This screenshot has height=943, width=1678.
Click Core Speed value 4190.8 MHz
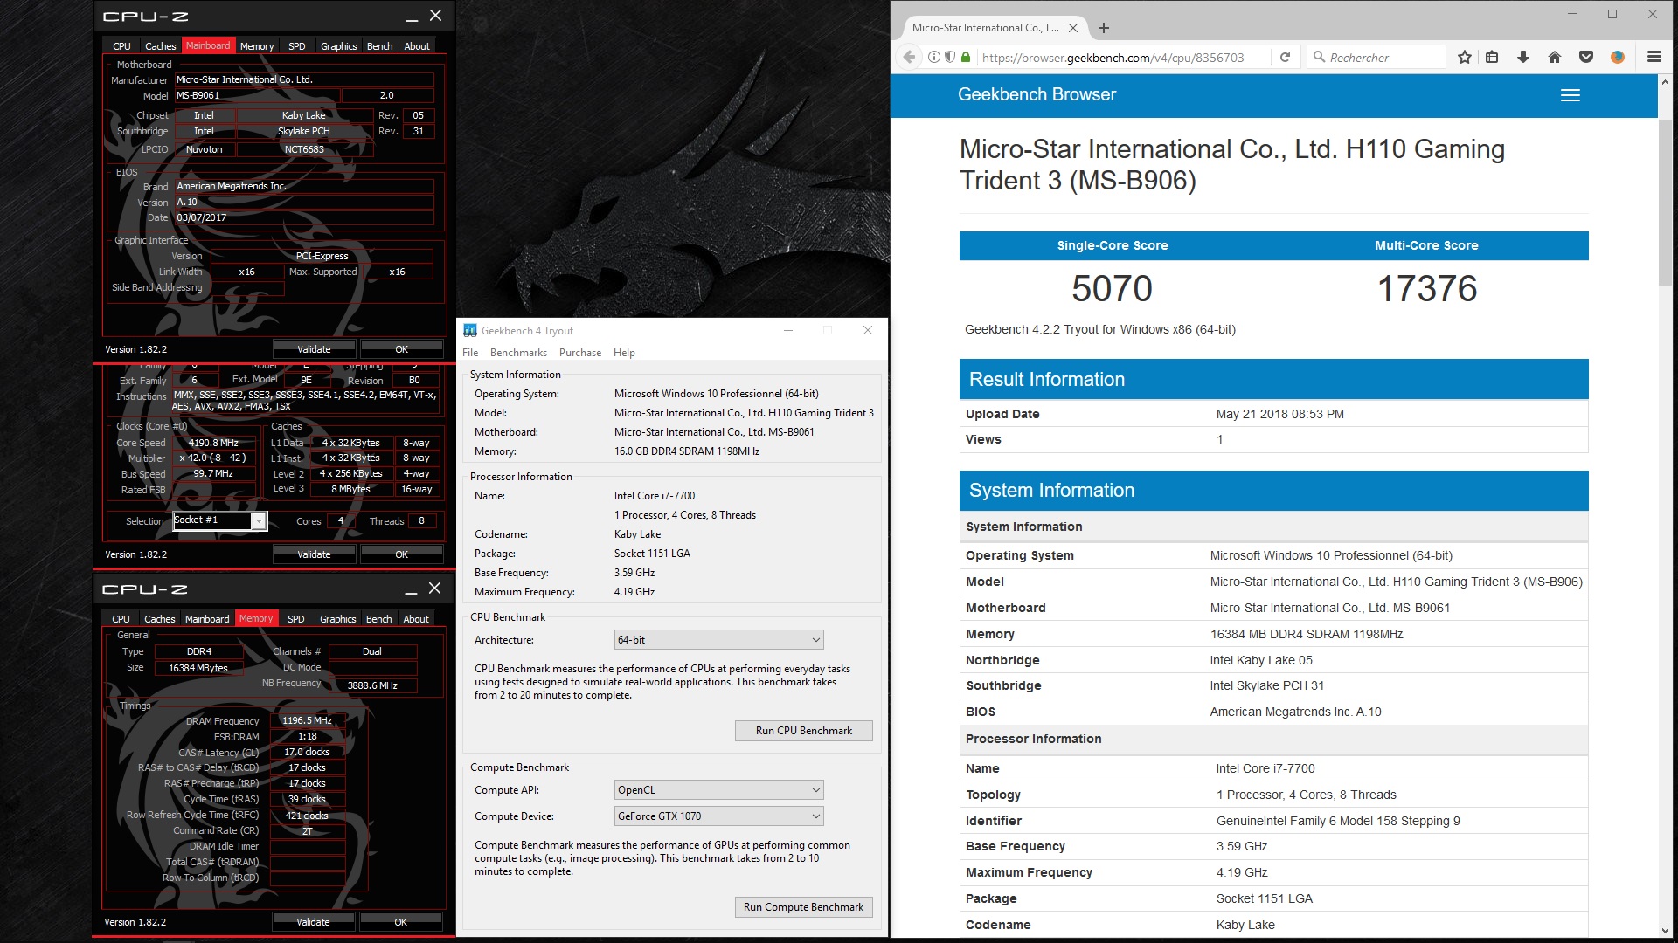click(213, 443)
